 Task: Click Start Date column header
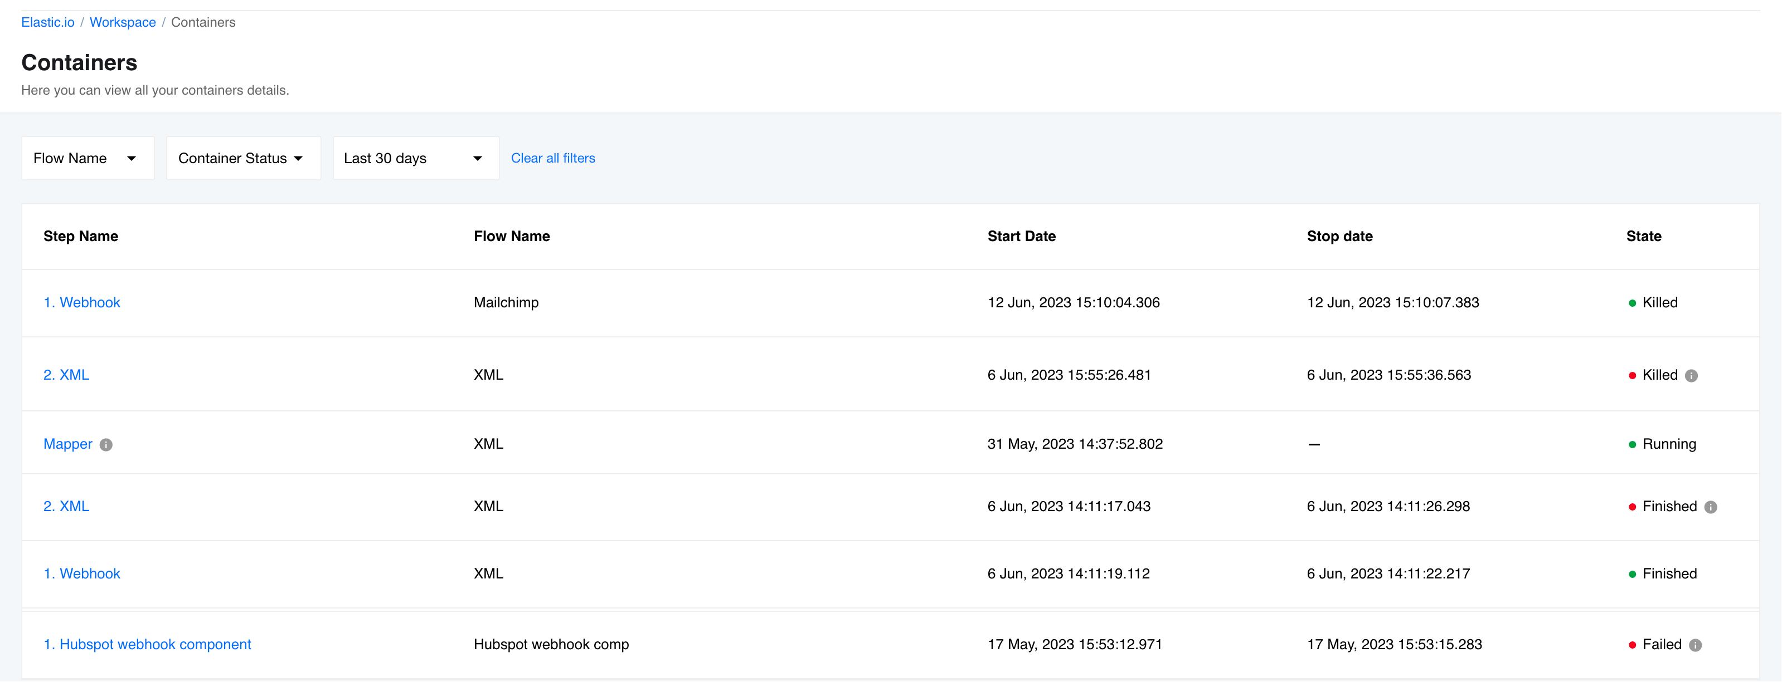click(1022, 236)
